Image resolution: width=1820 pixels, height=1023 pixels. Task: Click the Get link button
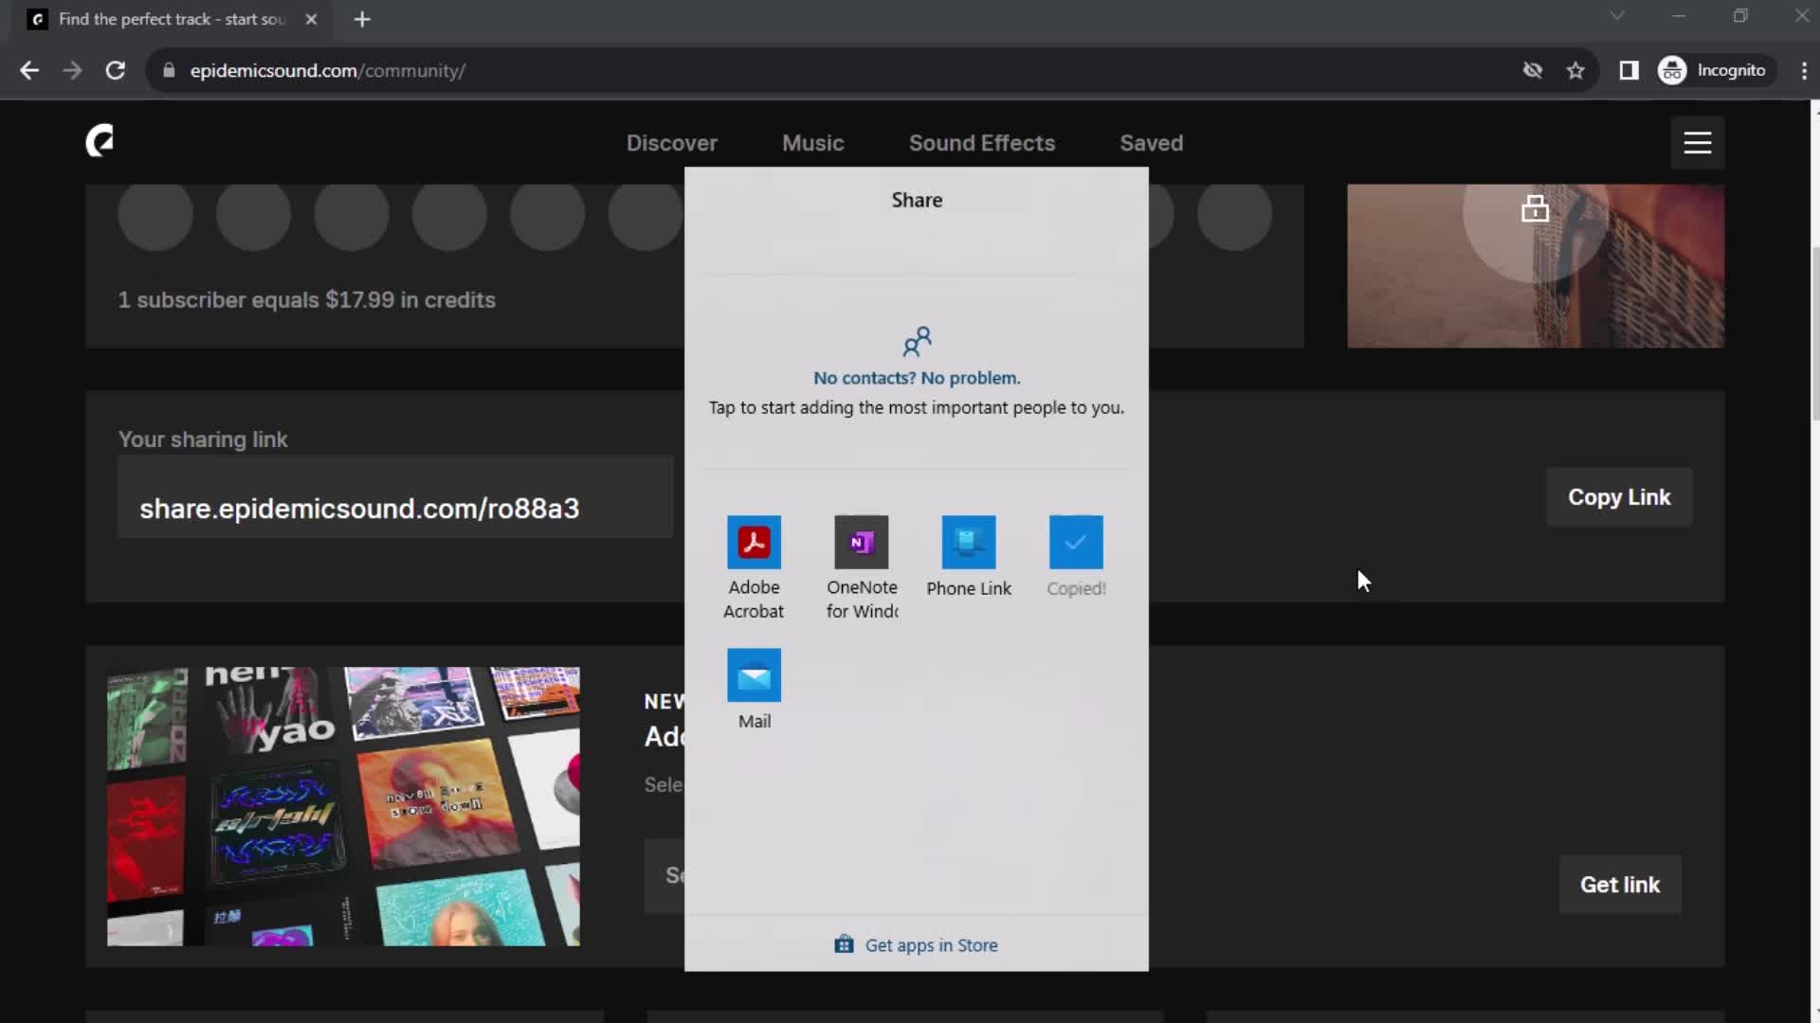point(1620,883)
